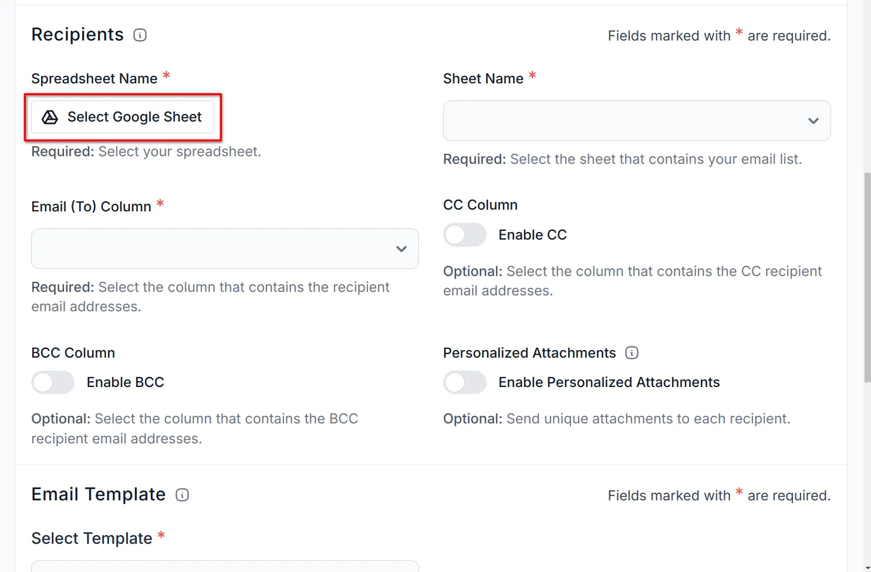The height and width of the screenshot is (572, 871).
Task: Click the chevron on the Sheet Name dropdown
Action: pyautogui.click(x=813, y=121)
